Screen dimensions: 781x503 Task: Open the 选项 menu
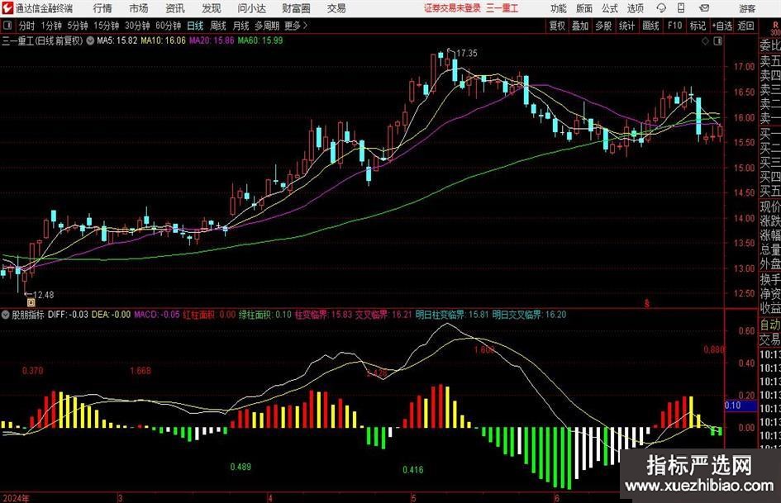click(x=635, y=8)
